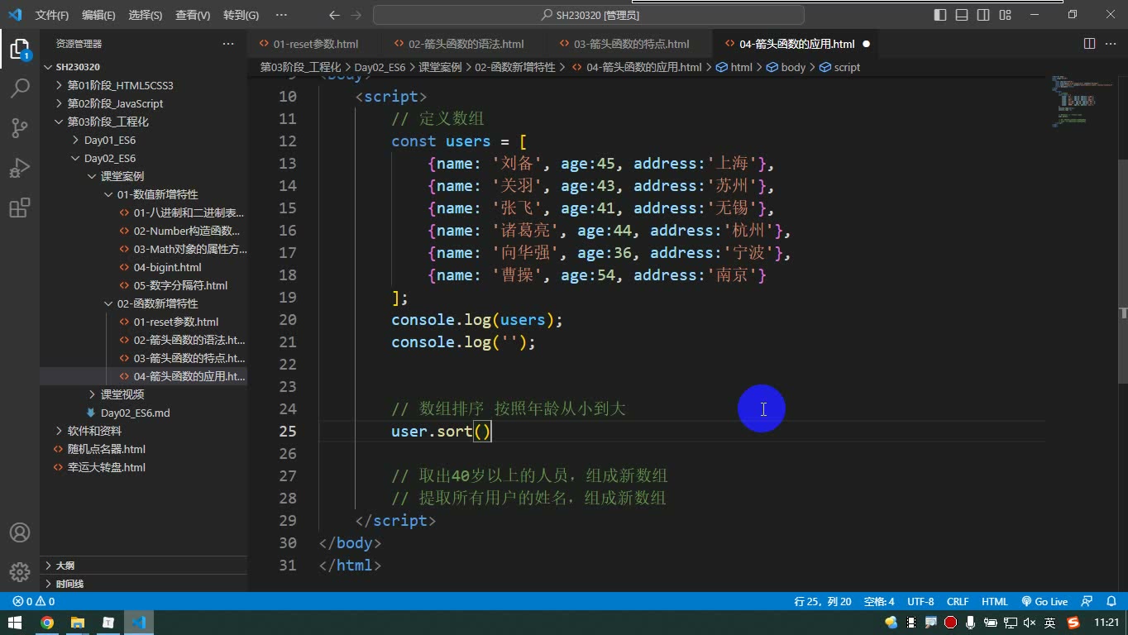The height and width of the screenshot is (635, 1128).
Task: Open errors and warnings problems indicator
Action: tap(33, 602)
